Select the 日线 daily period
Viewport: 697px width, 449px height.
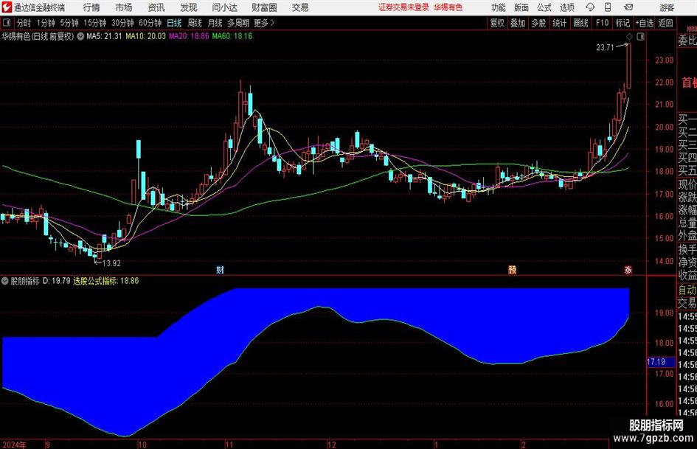pos(174,23)
